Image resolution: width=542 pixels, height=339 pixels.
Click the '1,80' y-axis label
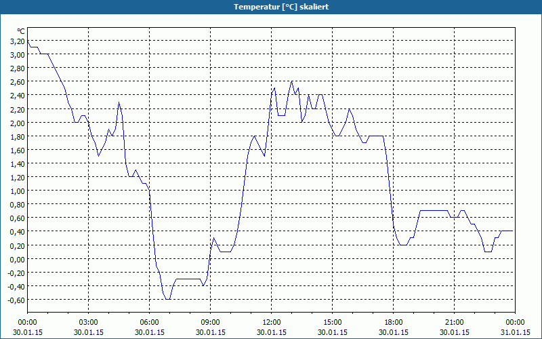[x=18, y=137]
